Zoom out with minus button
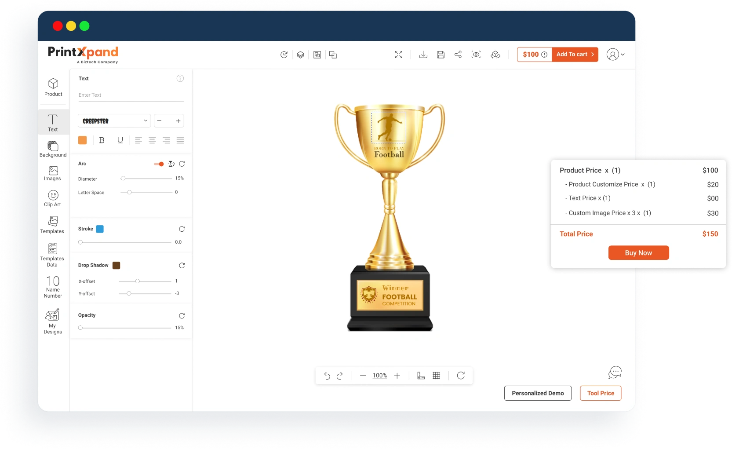Viewport: 732px width, 449px height. click(363, 376)
